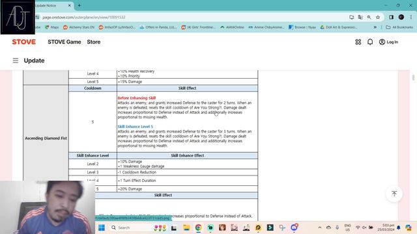Click the '+1 Turn Effect Duration' cell
The image size is (417, 234).
tap(187, 181)
